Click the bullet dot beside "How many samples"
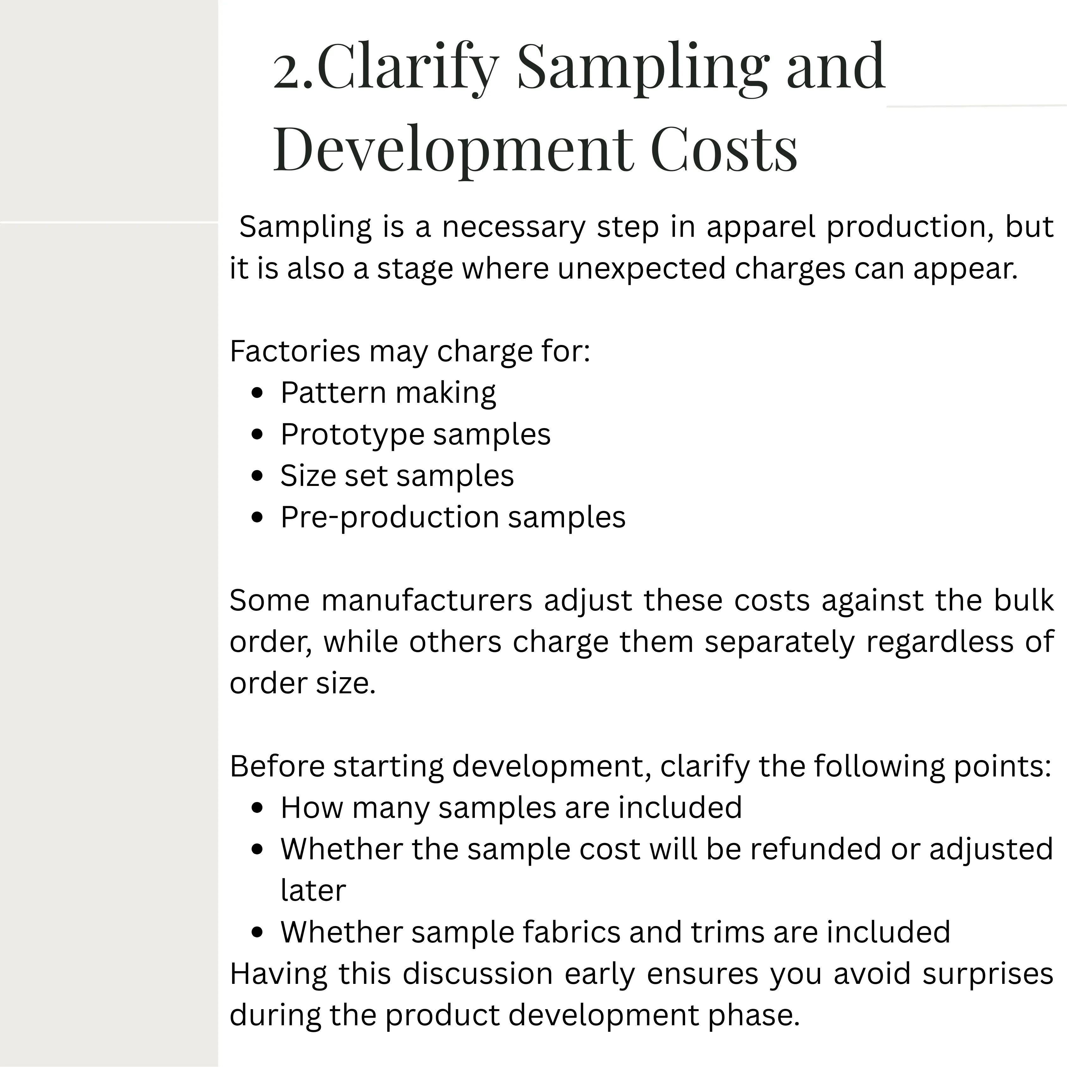This screenshot has height=1067, width=1067. [x=256, y=808]
